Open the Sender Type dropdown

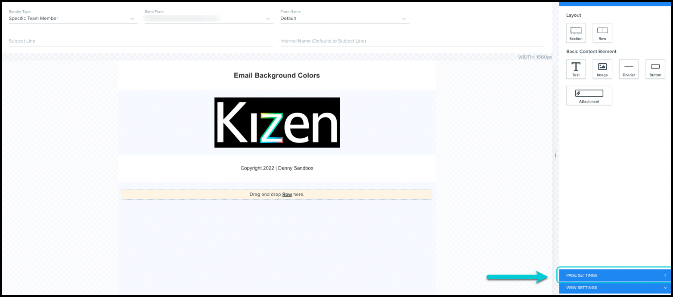pos(72,19)
